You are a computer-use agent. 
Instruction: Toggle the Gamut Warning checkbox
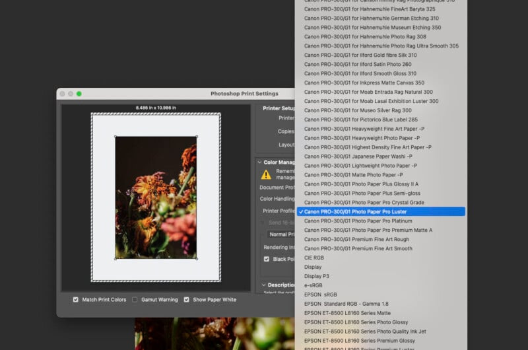(x=135, y=299)
